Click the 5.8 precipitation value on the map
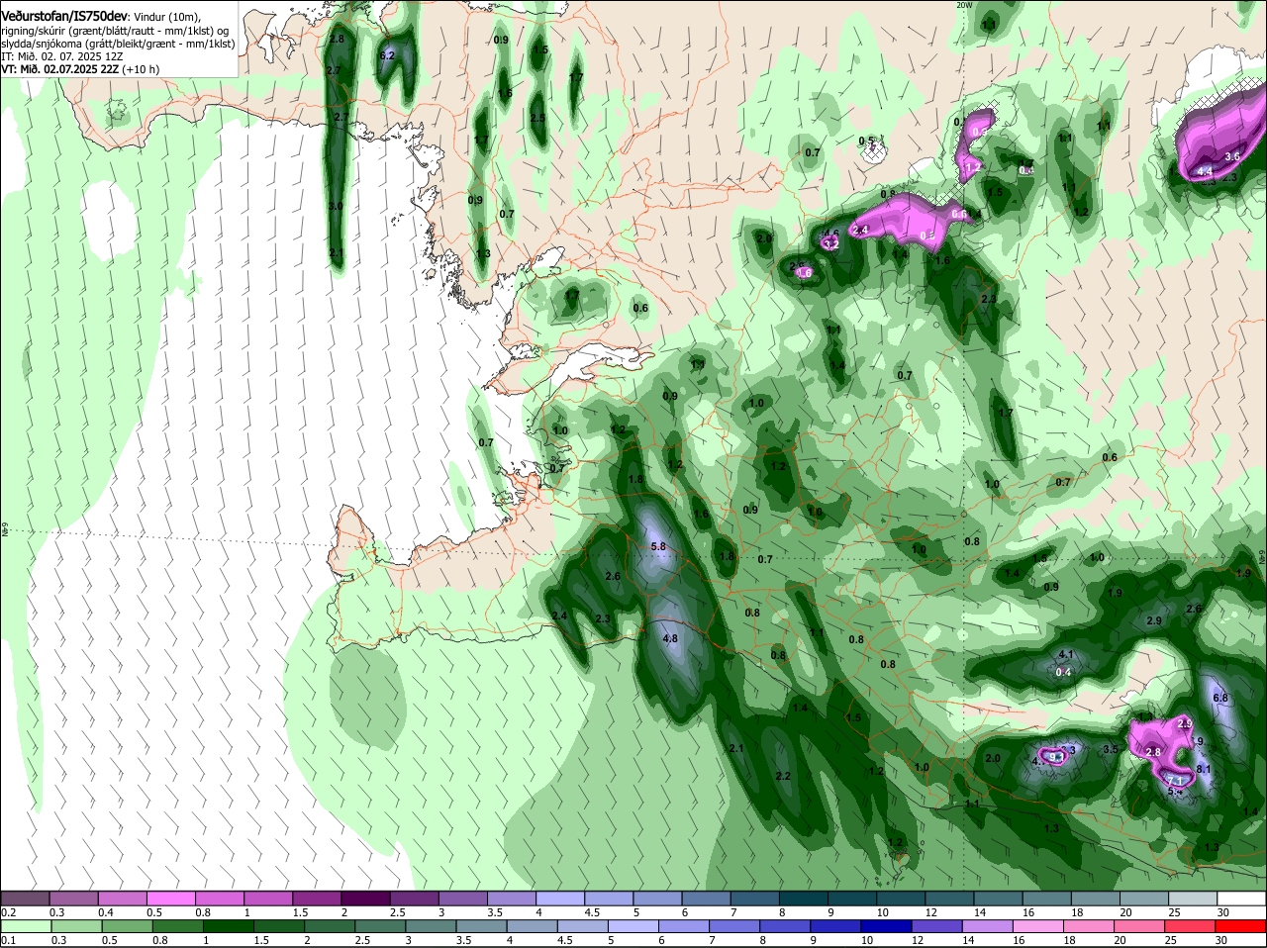Viewport: 1267px width, 948px height. pos(658,546)
